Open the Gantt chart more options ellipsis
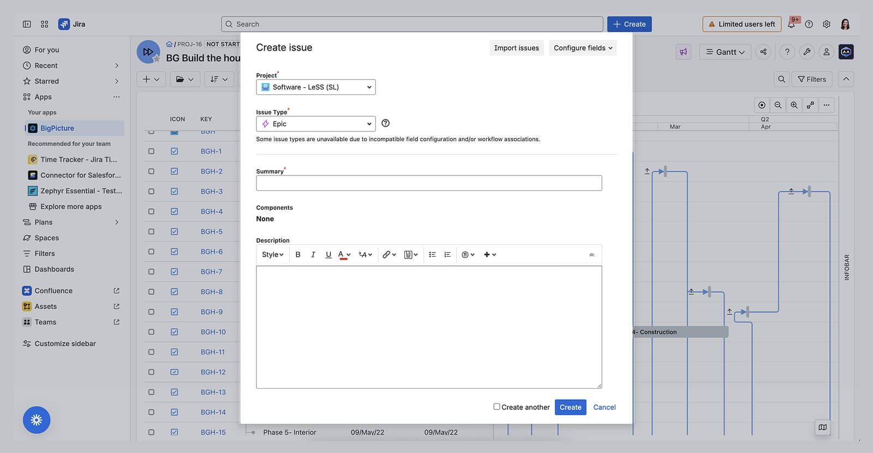This screenshot has height=453, width=873. tap(827, 105)
